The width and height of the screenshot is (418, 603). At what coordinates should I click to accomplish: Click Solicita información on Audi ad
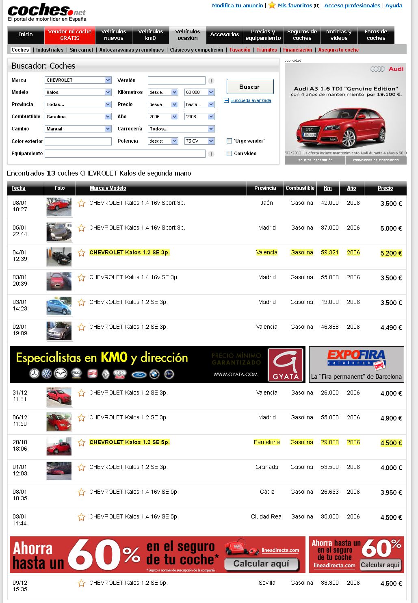315,160
